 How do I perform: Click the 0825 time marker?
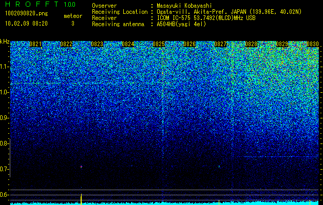(x=159, y=44)
